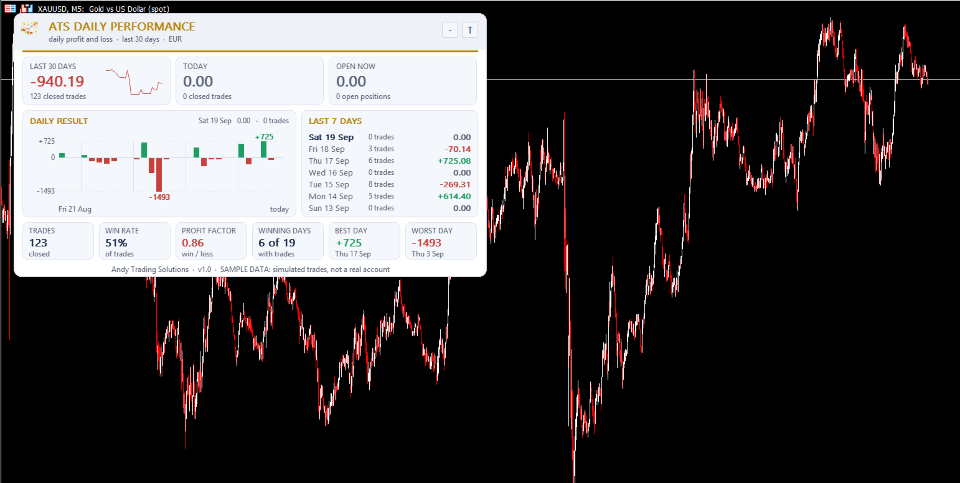Click the Andy Trading Solutions footer text
Viewport: 960px width, 483px height.
pos(149,270)
